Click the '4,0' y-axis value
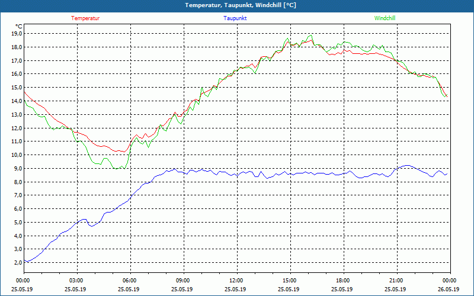The width and height of the screenshot is (474, 296). pos(18,236)
